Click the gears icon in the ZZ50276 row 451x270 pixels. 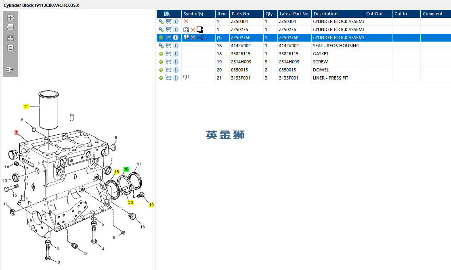161,29
